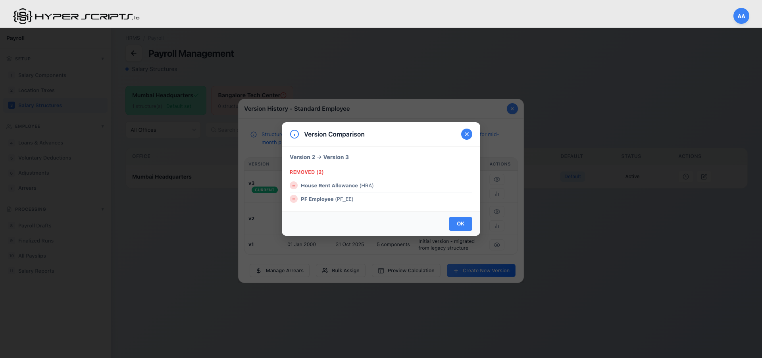Open Salary Components in sidebar
Image resolution: width=762 pixels, height=358 pixels.
click(x=42, y=75)
